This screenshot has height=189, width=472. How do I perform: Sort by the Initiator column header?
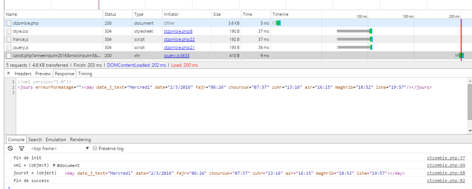[x=187, y=14]
